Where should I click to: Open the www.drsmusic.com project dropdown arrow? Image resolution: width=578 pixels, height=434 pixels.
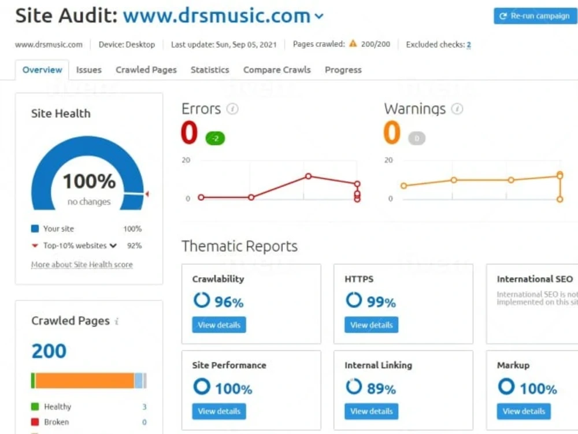coord(319,16)
